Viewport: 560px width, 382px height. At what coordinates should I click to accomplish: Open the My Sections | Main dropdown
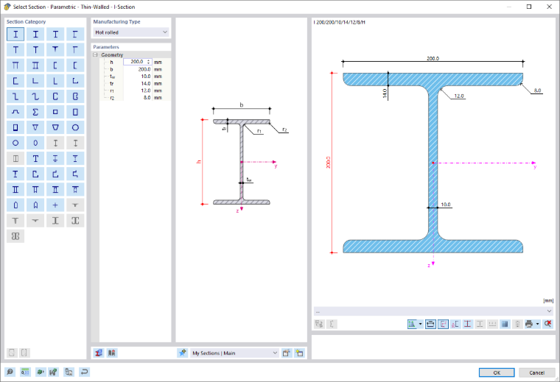[234, 353]
